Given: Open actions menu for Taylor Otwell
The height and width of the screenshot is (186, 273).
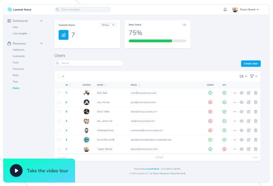Looking at the screenshot, I should 235,149.
